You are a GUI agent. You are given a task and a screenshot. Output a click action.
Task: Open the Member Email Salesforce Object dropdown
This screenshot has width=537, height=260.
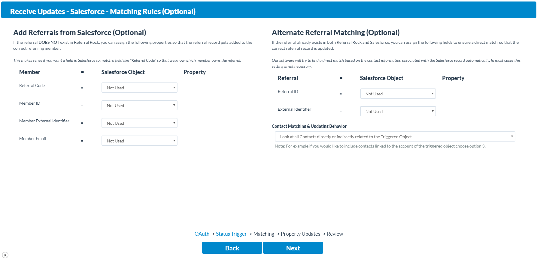(139, 141)
